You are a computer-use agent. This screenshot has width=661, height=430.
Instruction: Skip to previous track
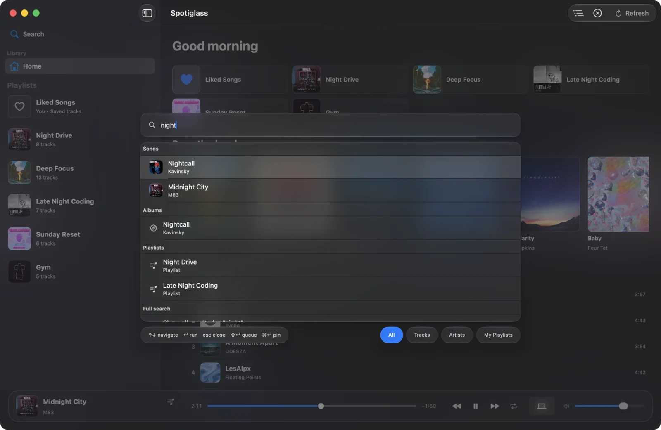coord(457,406)
